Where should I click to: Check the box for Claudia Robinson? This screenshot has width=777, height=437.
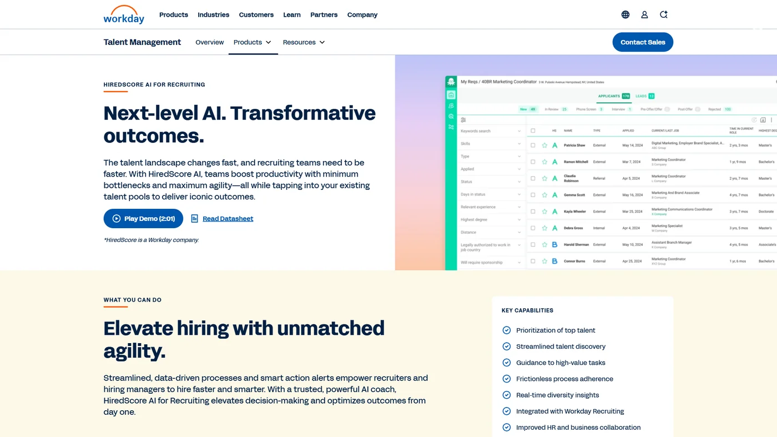click(533, 179)
